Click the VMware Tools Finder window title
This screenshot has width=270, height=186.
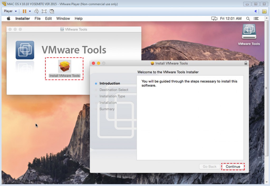(76, 29)
